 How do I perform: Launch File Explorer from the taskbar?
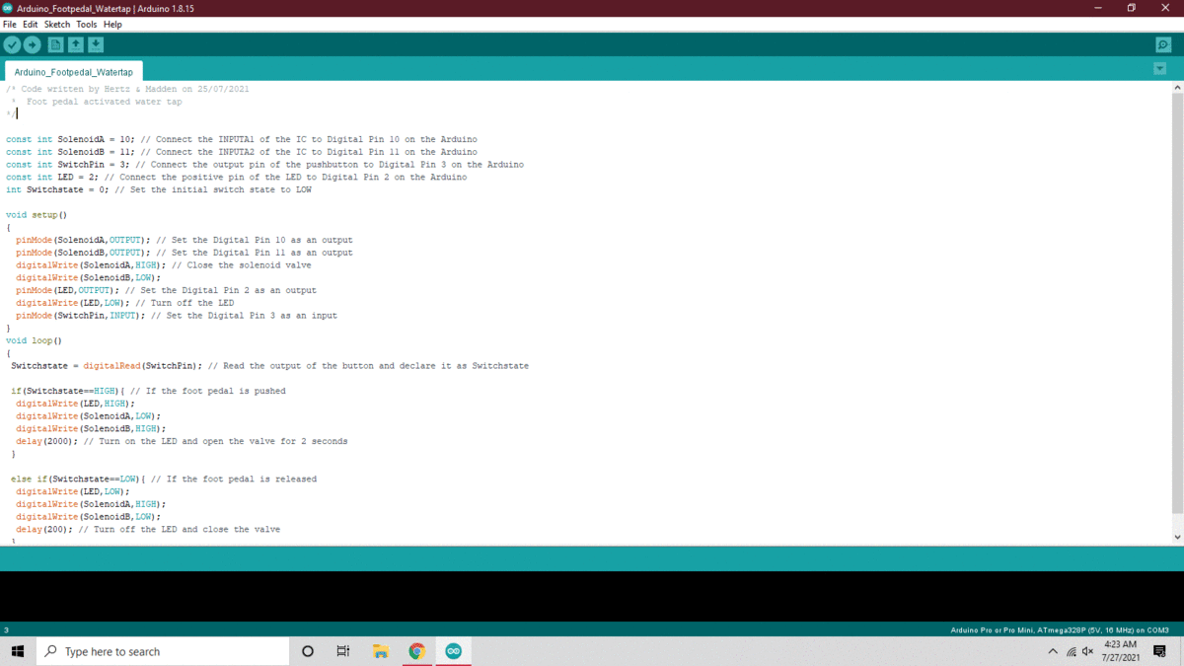[380, 651]
